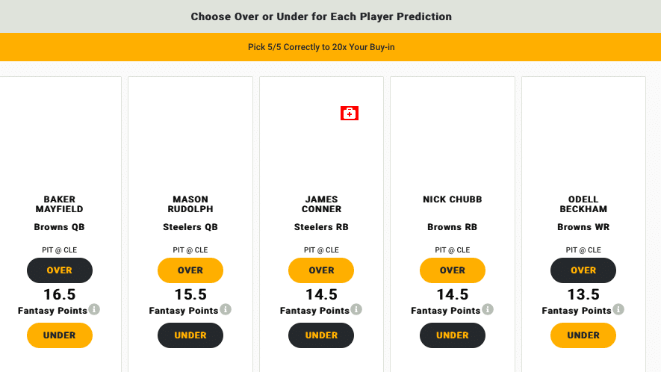Choose UNDER for Odell Beckham
Image resolution: width=661 pixels, height=372 pixels.
583,335
